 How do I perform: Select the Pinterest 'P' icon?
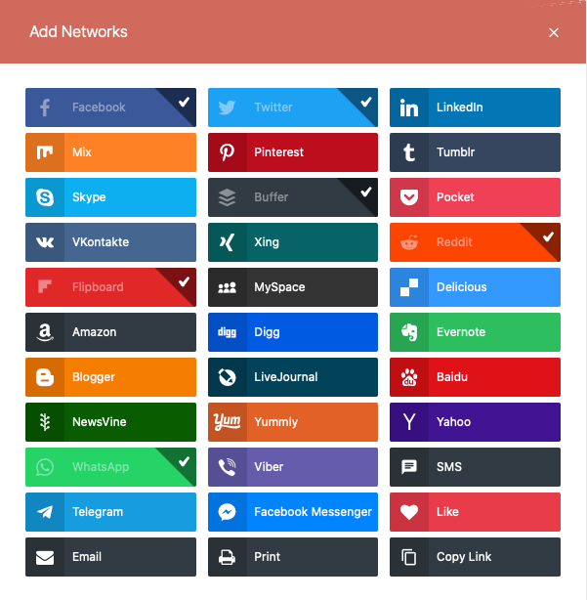(x=228, y=152)
